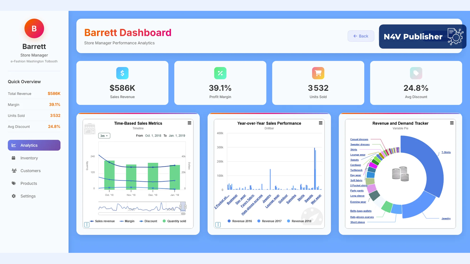
Task: Open the options button below drillbar chart
Action: point(218,225)
